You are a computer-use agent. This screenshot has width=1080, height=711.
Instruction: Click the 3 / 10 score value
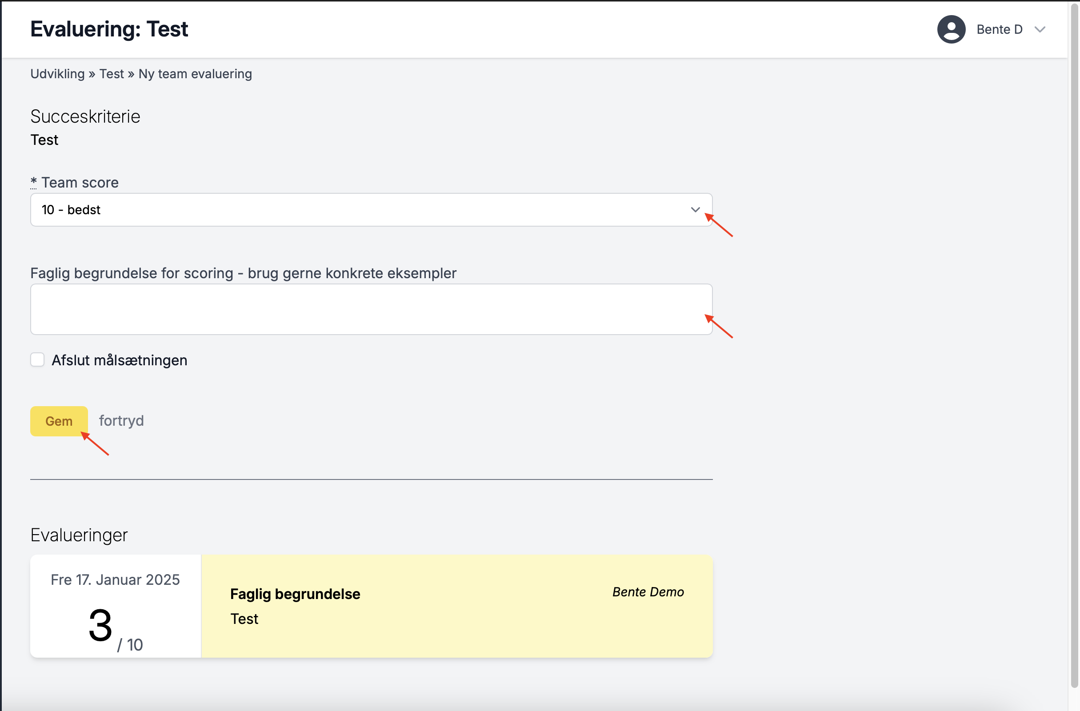click(x=115, y=630)
